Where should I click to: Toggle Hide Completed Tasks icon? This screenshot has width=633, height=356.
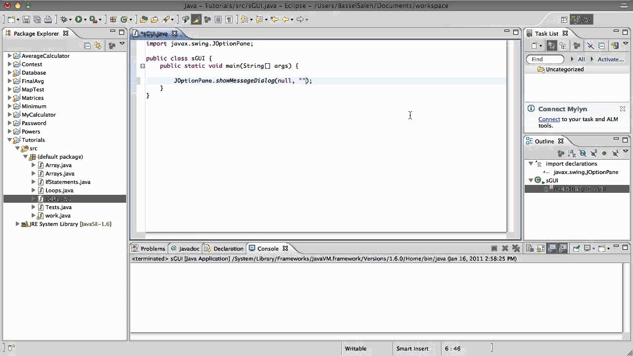coord(590,45)
